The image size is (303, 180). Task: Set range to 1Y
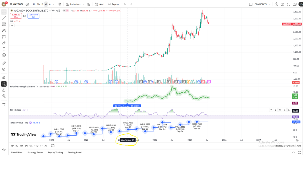click(x=41, y=146)
